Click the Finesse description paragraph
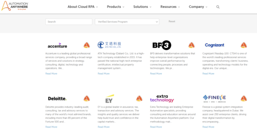 point(224,114)
